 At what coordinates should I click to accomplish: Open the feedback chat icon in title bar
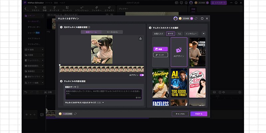(x=181, y=3)
